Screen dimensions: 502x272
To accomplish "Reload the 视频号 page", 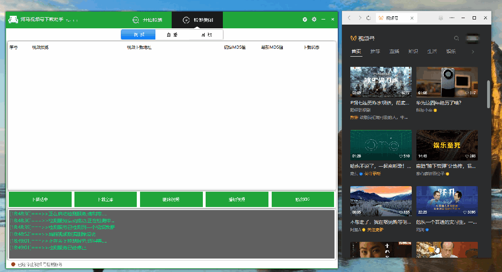I will [x=369, y=18].
